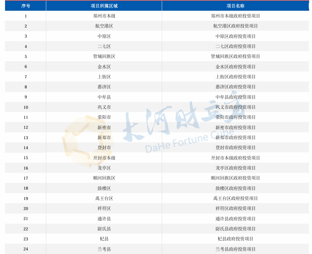
Task: Click the 金水区 region cell
Action: 104,67
